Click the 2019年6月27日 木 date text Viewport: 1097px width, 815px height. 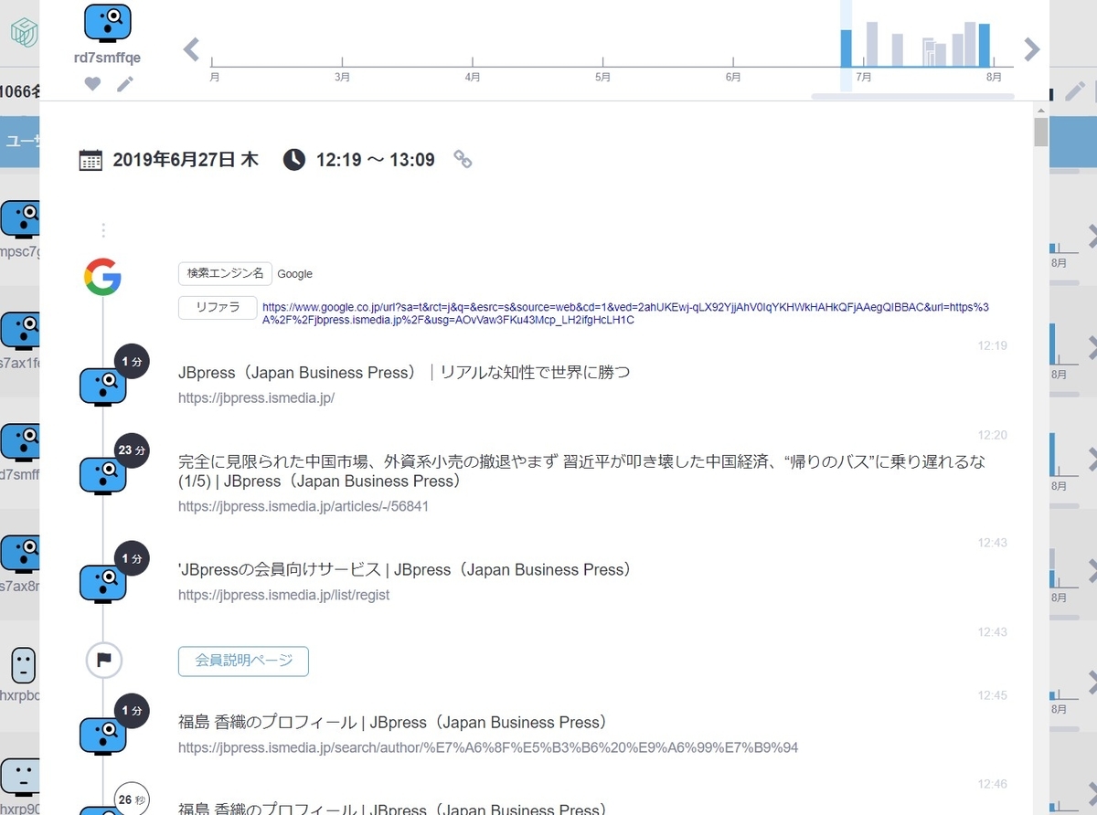[186, 160]
